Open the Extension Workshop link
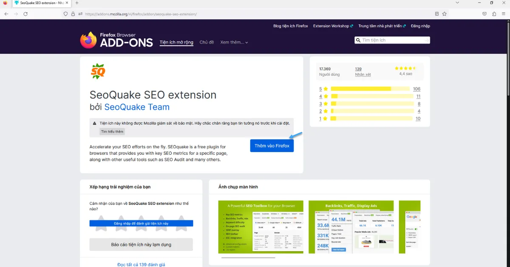Viewport: 510px width, 267px height. 333,26
